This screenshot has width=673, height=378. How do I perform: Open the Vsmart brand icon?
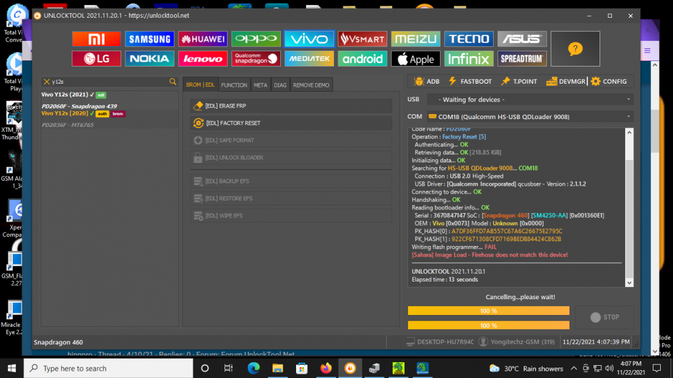362,39
